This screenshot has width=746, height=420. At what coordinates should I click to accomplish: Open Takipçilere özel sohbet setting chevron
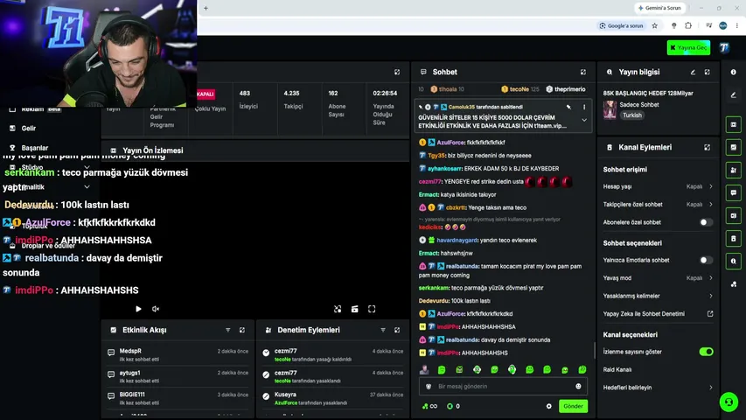711,204
